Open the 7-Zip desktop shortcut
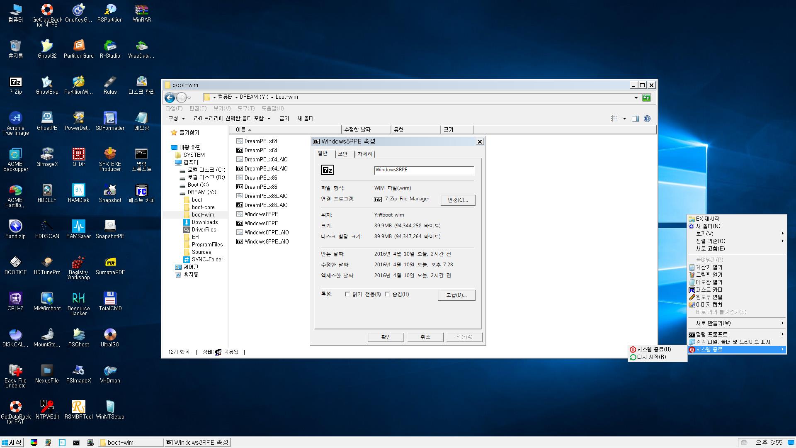 [15, 85]
